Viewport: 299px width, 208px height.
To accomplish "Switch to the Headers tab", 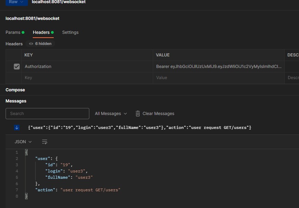I will point(43,32).
